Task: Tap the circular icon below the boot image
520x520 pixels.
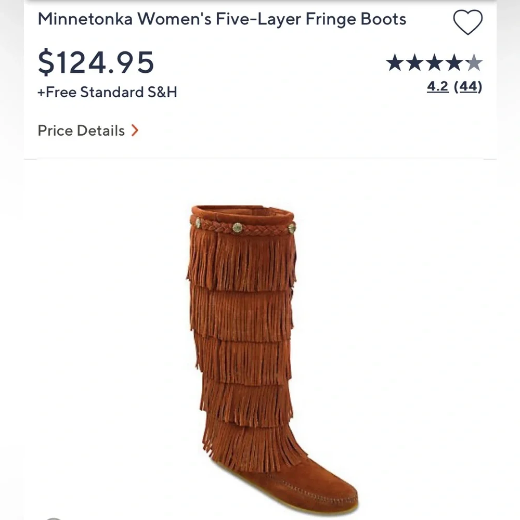Action: click(54, 518)
